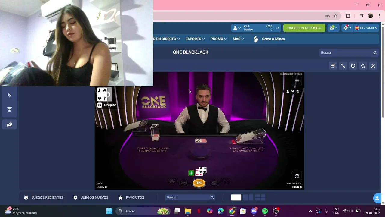Click the Gems & Mines crystal icon

click(256, 39)
